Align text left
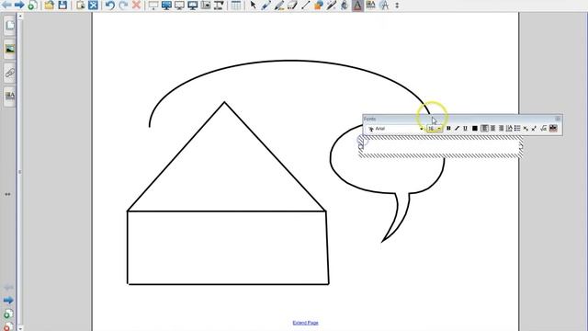Image resolution: width=588 pixels, height=331 pixels. [x=484, y=129]
